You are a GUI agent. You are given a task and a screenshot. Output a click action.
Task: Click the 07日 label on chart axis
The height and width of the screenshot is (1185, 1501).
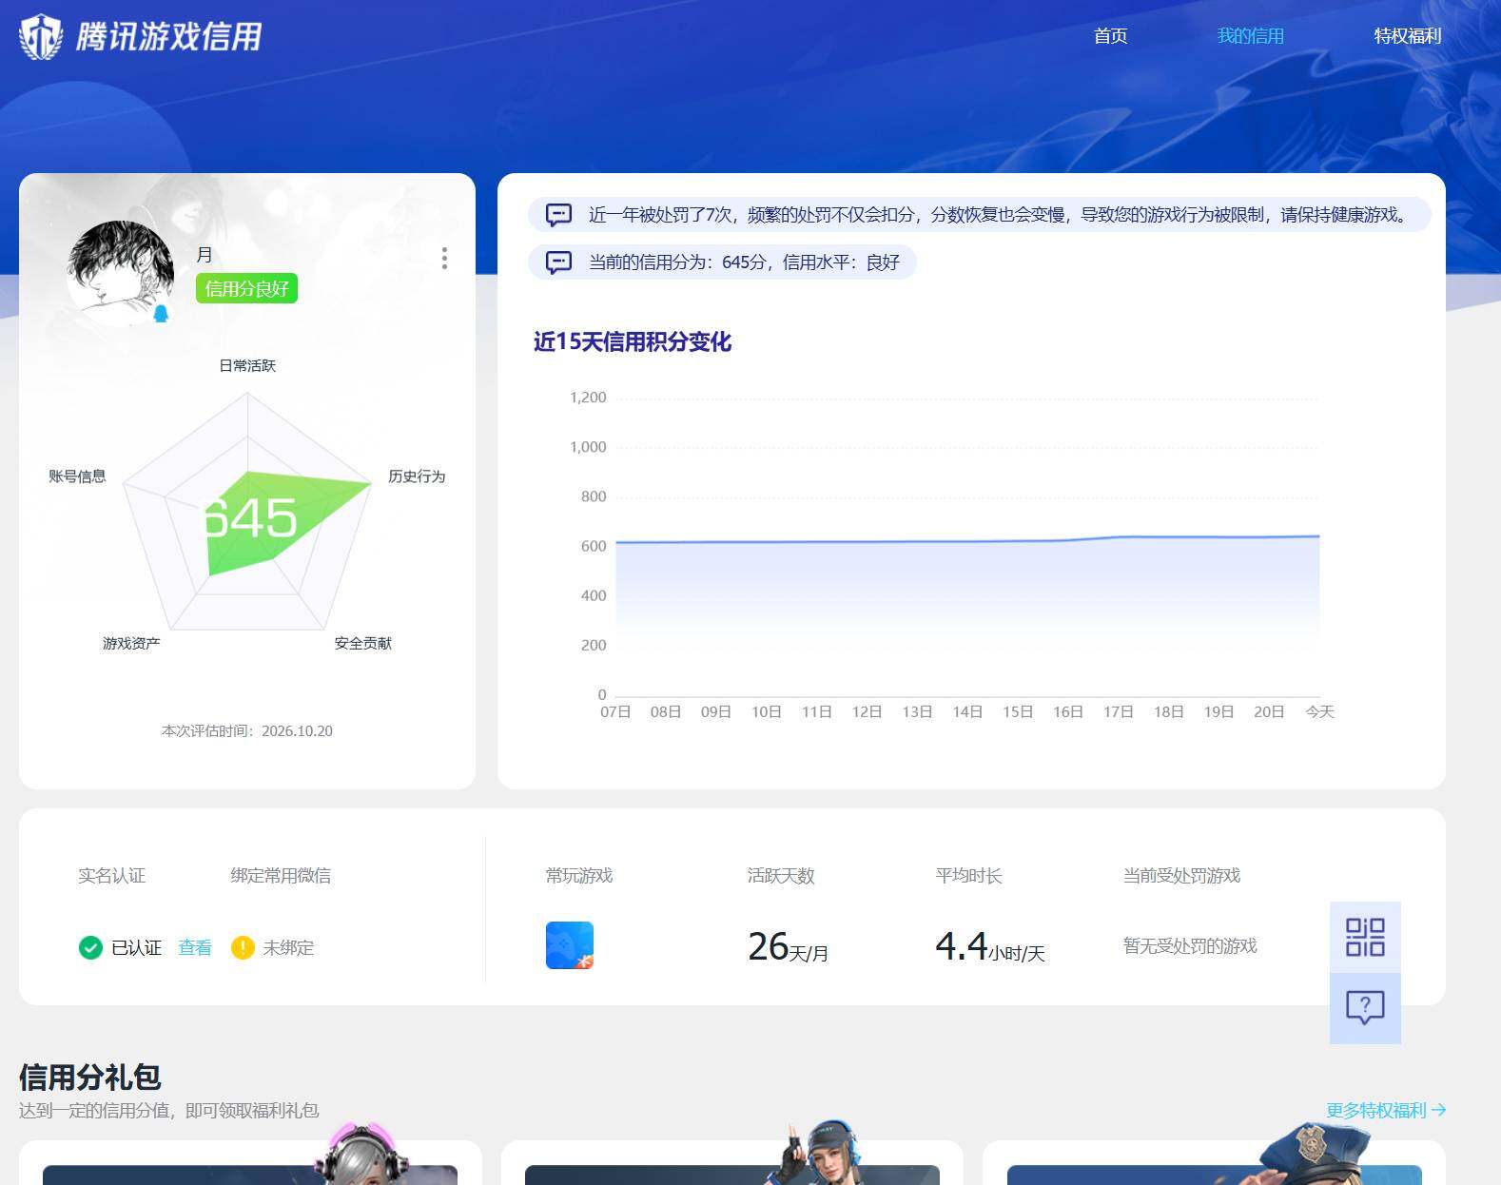tap(615, 711)
